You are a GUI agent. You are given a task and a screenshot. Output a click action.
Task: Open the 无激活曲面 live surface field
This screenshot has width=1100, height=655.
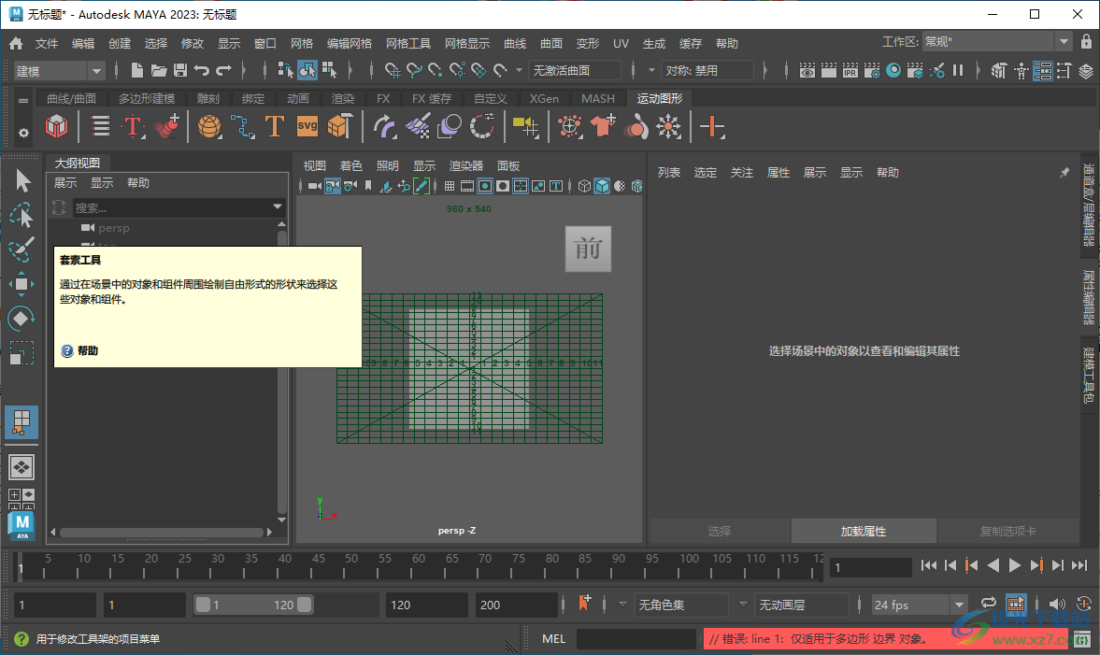[574, 70]
